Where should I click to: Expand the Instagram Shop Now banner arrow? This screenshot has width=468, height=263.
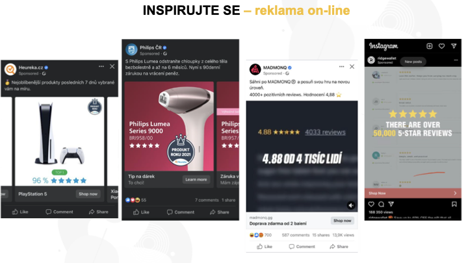tap(455, 194)
